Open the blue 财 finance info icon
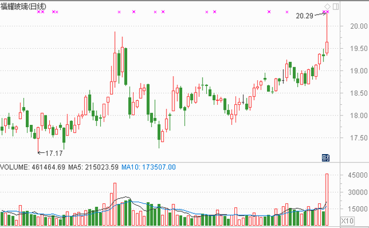 pos(326,158)
